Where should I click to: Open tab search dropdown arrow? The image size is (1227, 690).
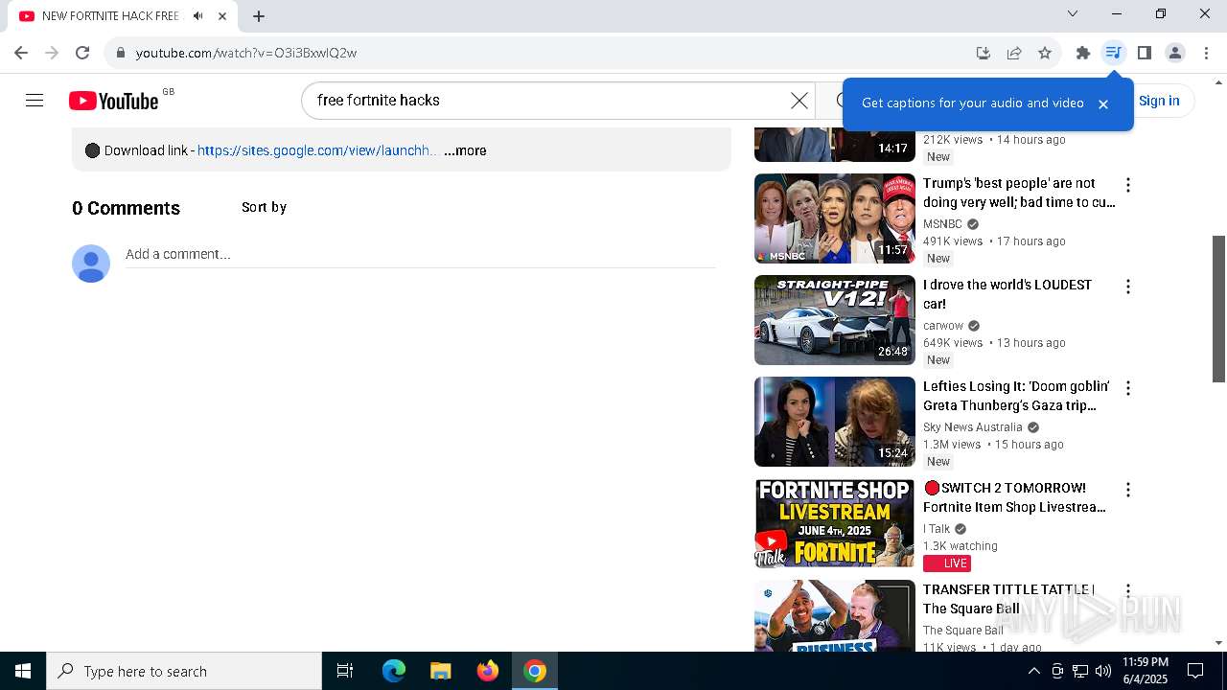[1073, 13]
